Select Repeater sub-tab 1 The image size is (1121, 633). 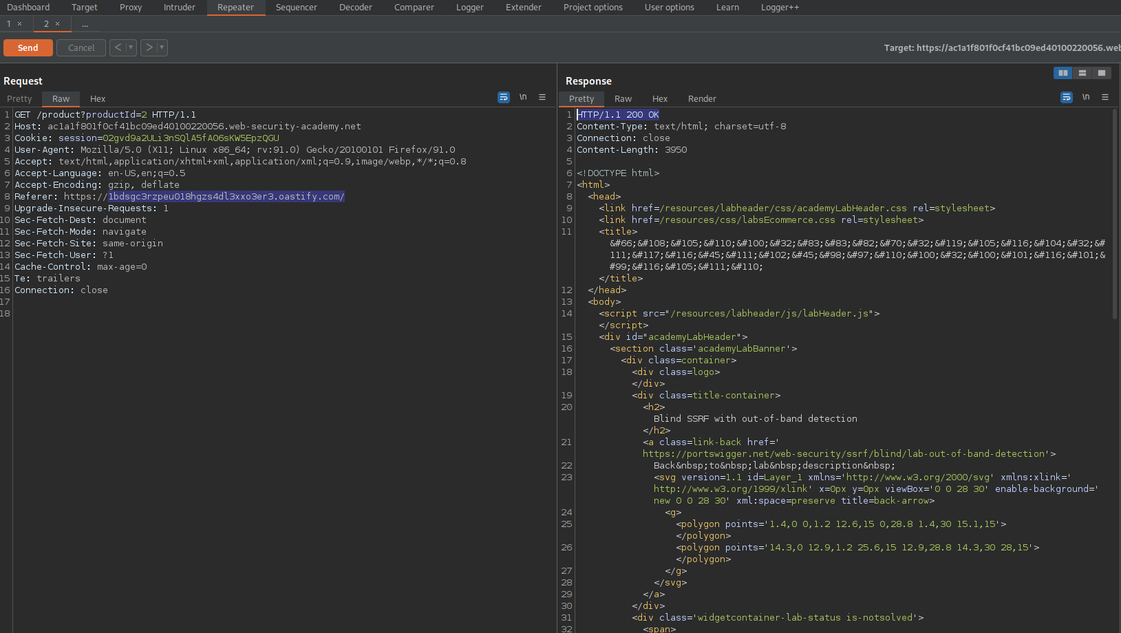coord(9,24)
